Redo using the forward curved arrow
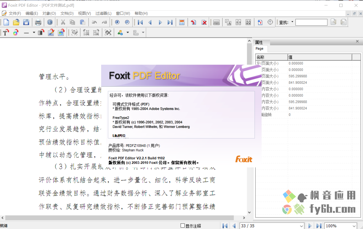This screenshot has height=229, width=363. pyautogui.click(x=104, y=22)
